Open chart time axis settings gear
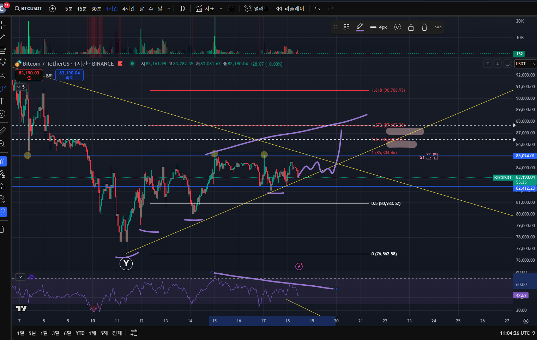Screen dimensions: 537x340 click(526, 321)
